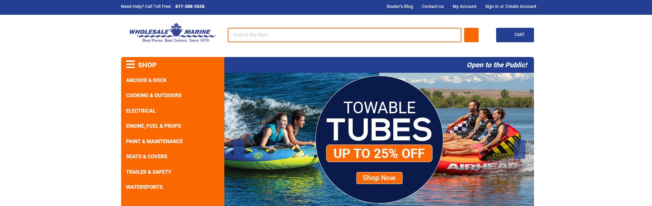
Task: Open the CART button
Action: (515, 35)
